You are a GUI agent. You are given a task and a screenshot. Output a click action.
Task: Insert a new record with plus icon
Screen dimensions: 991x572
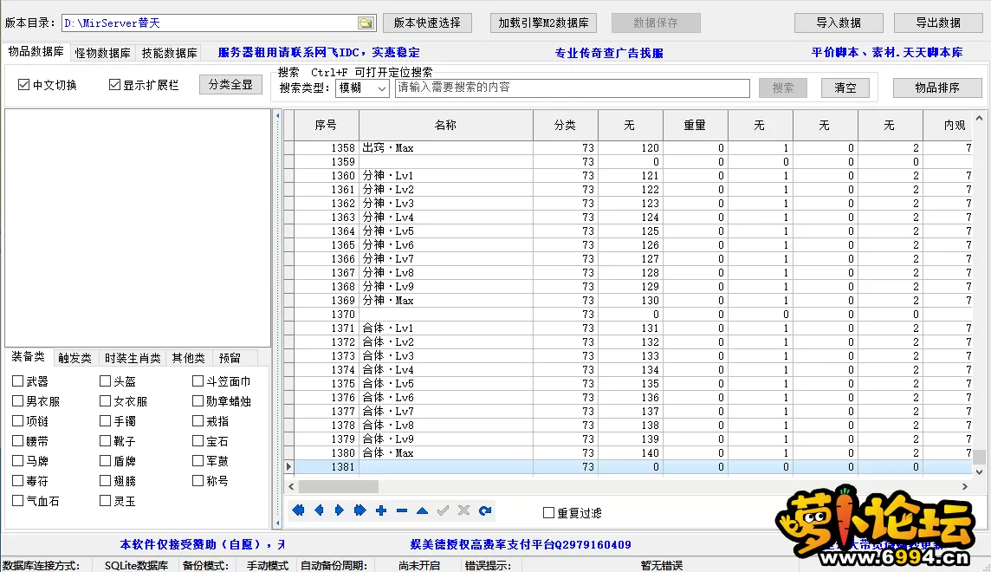point(381,510)
